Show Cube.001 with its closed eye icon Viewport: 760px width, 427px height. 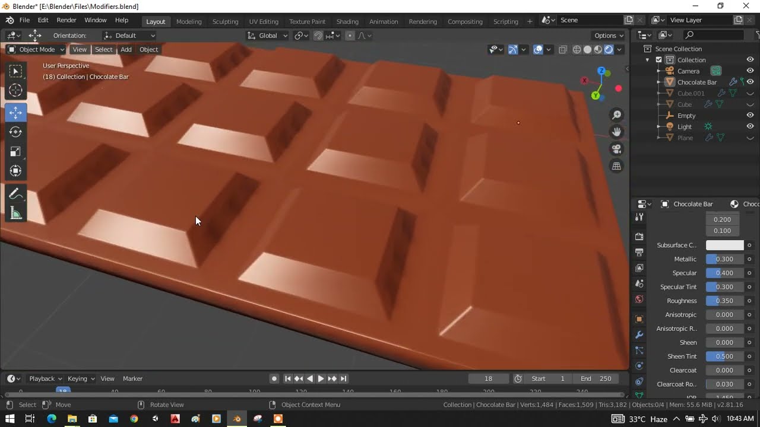[750, 93]
